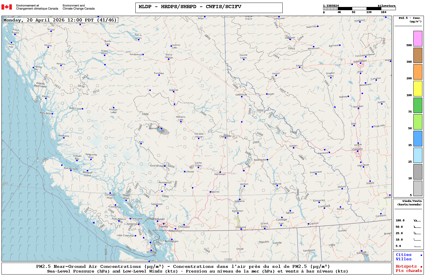Click the Monday 20 April 2026 timestamp
The image size is (425, 276).
[x=60, y=20]
